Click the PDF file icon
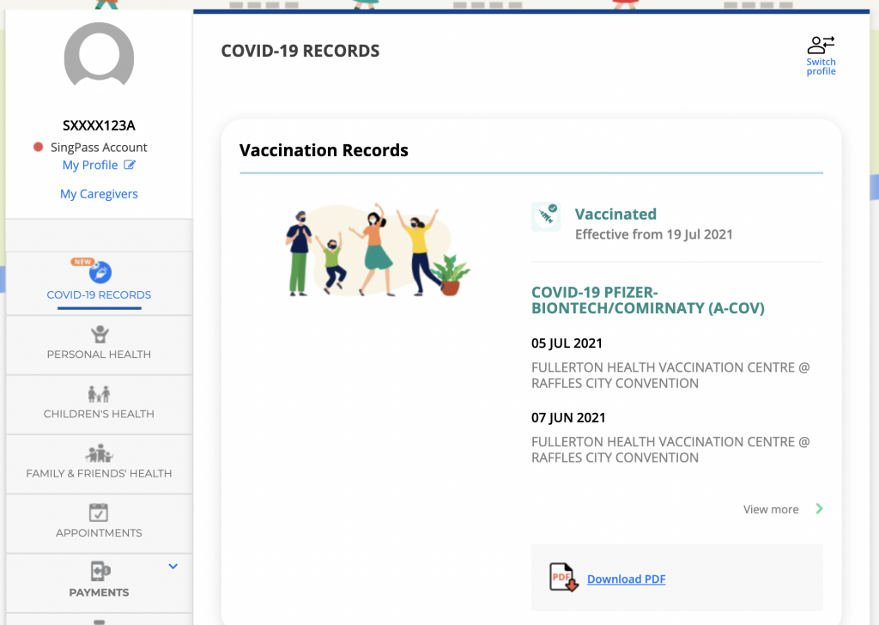This screenshot has width=879, height=625. coord(563,578)
